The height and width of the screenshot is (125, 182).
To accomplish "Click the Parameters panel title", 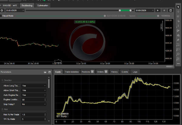I will click(x=6, y=72).
